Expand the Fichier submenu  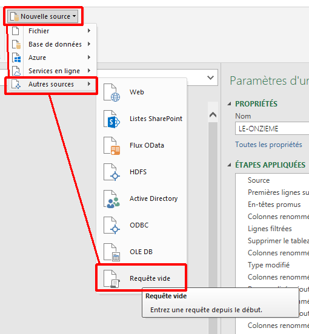pyautogui.click(x=51, y=31)
